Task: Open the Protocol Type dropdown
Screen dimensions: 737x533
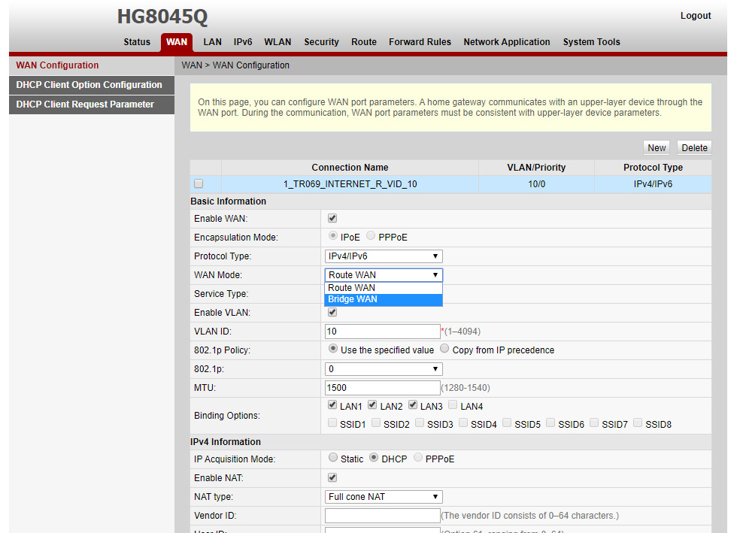Action: coord(384,256)
